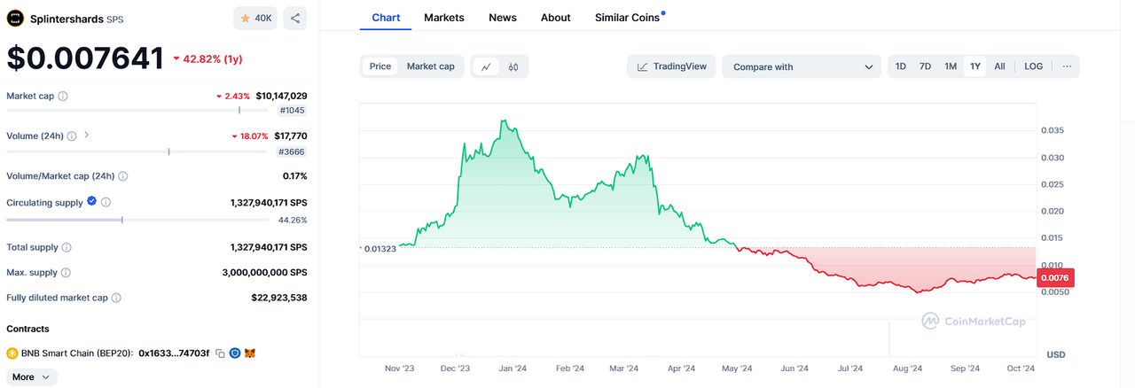Set chart range to 1D
The height and width of the screenshot is (388, 1135).
901,66
